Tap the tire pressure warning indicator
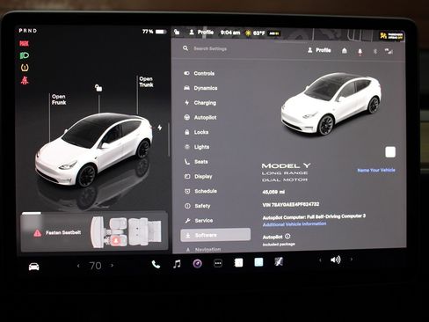 (25, 68)
